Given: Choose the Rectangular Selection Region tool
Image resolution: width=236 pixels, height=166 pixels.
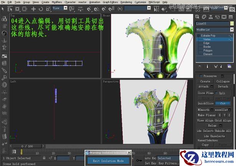Looking at the screenshot, I should 17,9.
